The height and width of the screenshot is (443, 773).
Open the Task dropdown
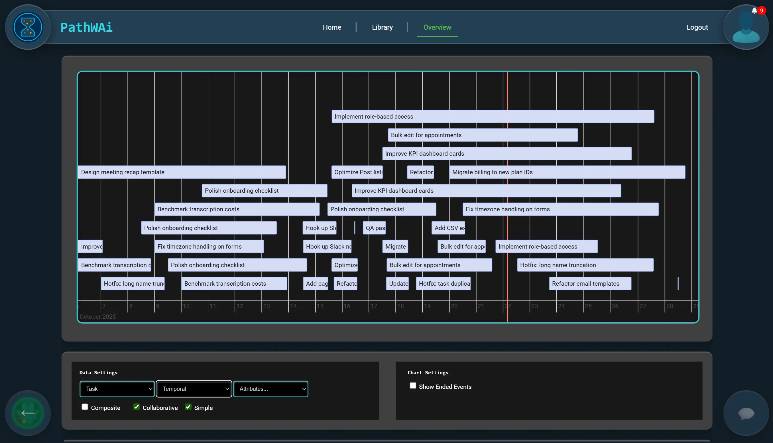[117, 389]
